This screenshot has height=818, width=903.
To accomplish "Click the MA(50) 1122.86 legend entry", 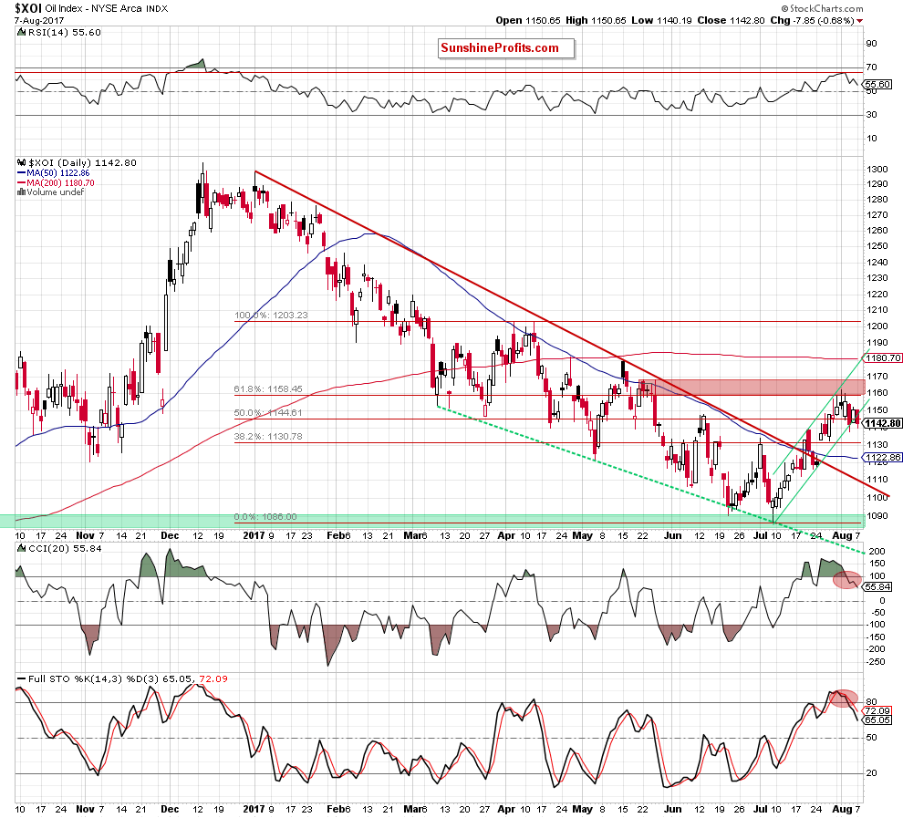I will point(54,172).
